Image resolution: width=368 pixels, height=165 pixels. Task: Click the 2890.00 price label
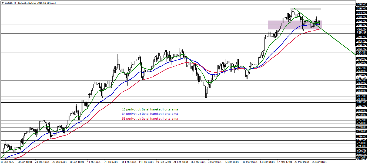(362, 75)
